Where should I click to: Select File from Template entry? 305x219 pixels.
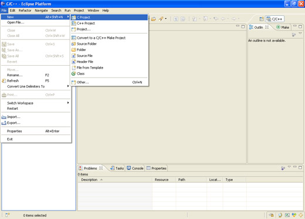[x=109, y=68]
